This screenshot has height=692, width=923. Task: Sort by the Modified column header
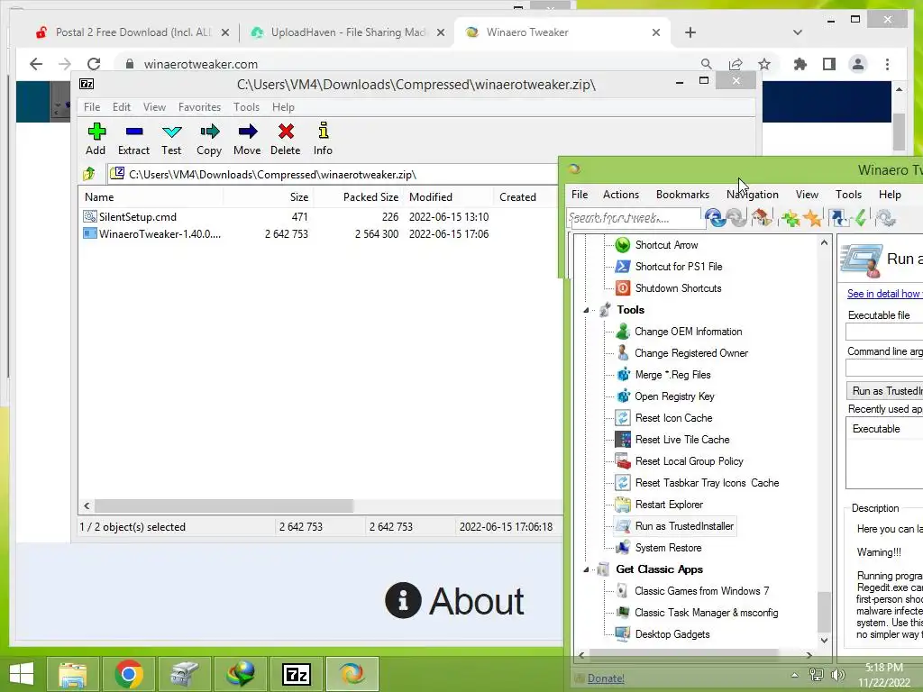(x=449, y=197)
